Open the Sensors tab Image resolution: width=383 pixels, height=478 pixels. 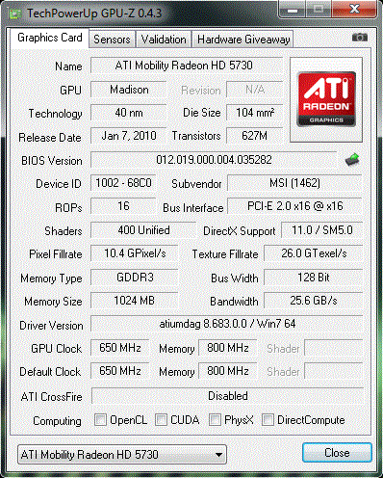(x=112, y=40)
